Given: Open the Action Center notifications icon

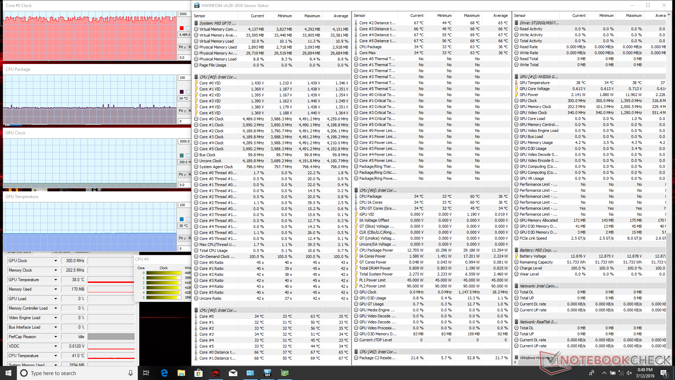Looking at the screenshot, I should coord(664,373).
